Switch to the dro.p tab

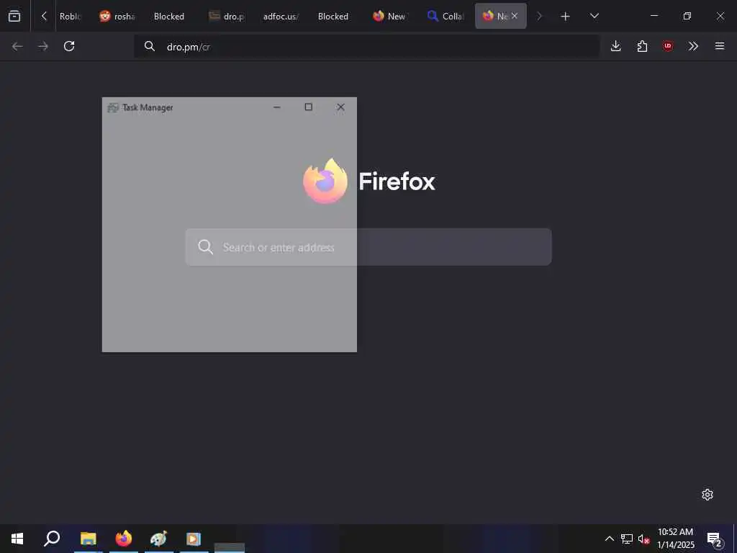click(227, 17)
